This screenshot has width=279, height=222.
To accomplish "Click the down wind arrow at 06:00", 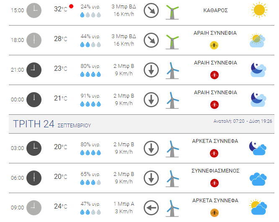I will (x=151, y=178).
